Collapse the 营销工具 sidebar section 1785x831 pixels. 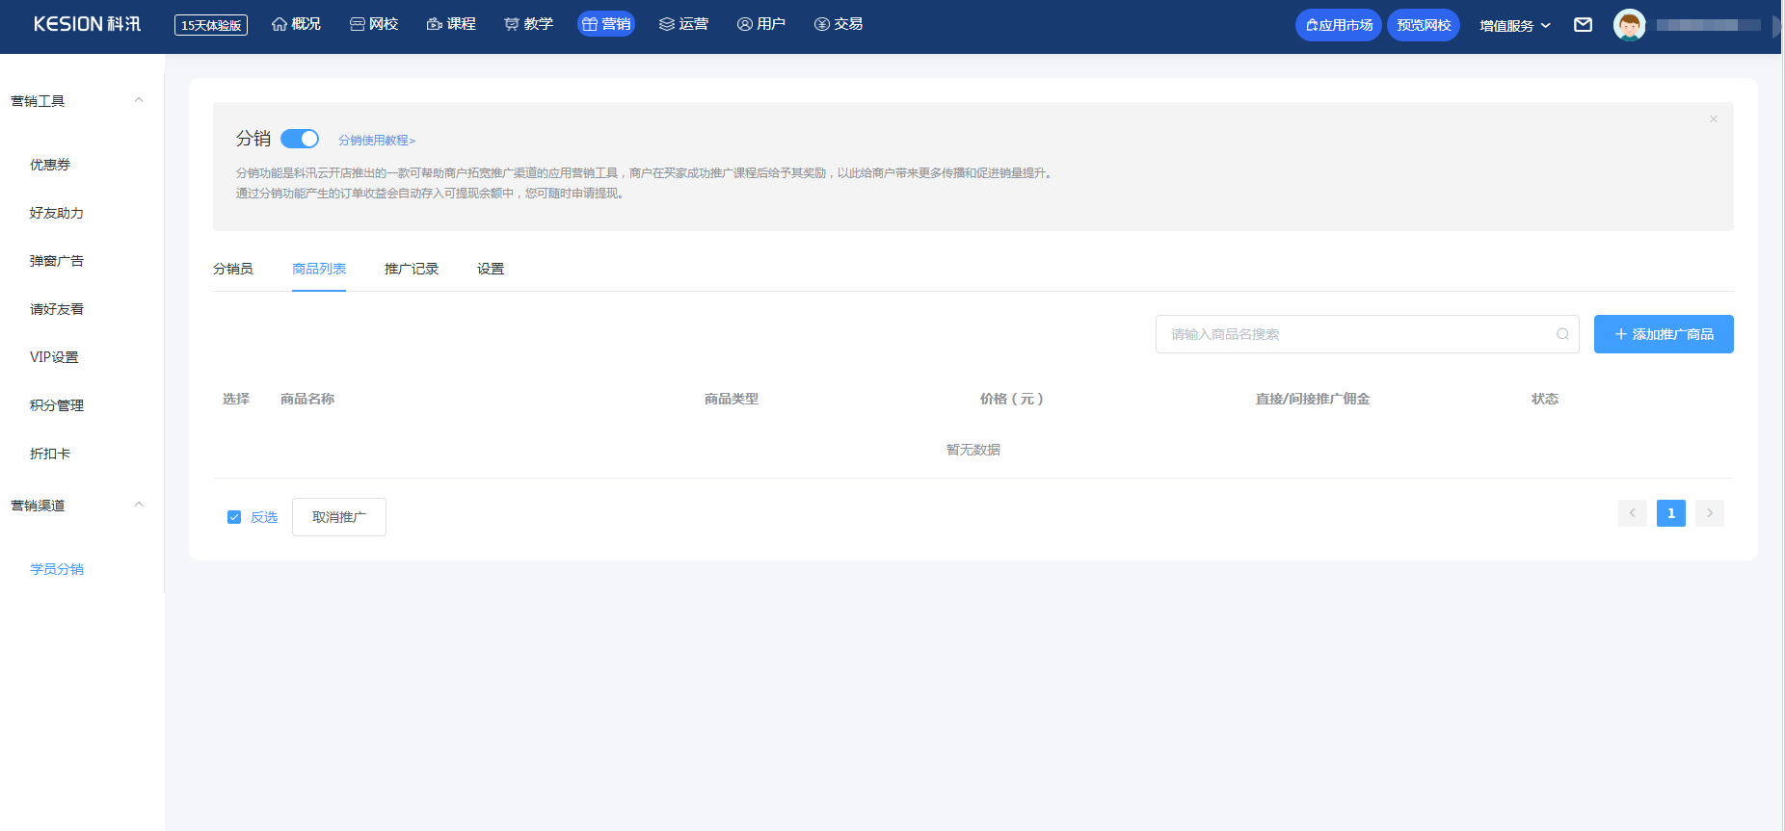point(139,100)
